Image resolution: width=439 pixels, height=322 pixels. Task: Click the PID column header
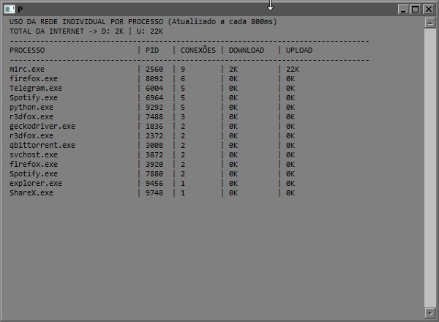[152, 50]
